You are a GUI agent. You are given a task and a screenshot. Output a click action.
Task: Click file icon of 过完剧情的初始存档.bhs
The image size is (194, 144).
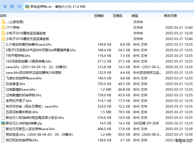pos(3,95)
